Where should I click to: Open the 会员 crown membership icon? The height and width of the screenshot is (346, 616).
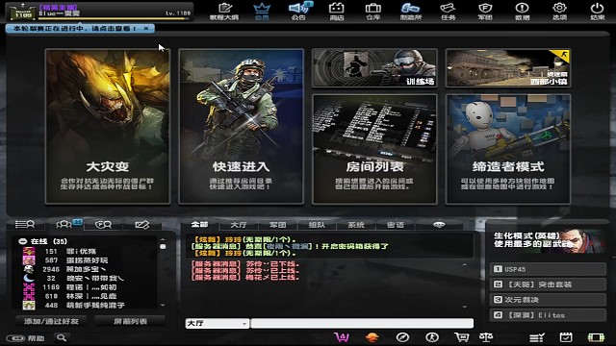coord(262,12)
